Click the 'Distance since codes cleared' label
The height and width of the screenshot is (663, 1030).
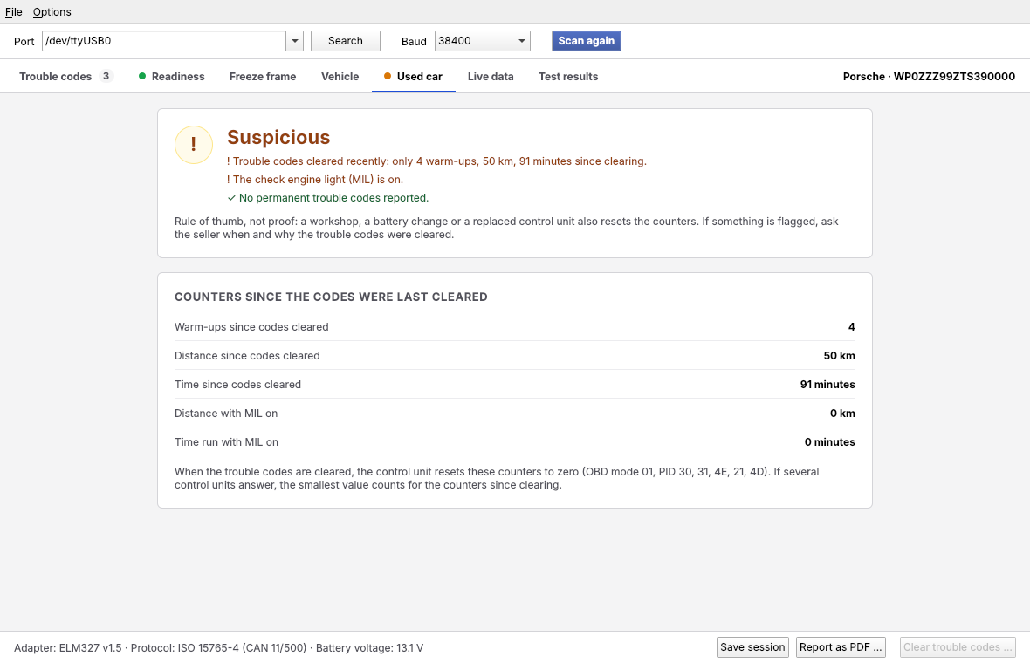point(247,356)
